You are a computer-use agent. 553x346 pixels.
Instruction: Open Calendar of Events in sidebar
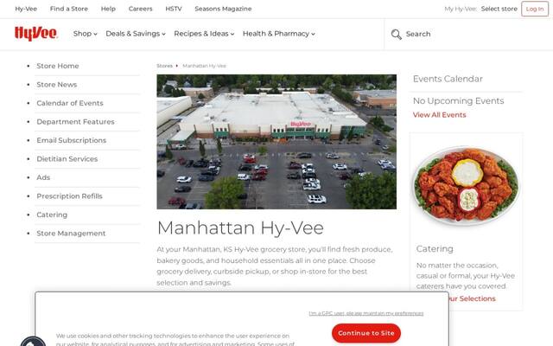70,103
